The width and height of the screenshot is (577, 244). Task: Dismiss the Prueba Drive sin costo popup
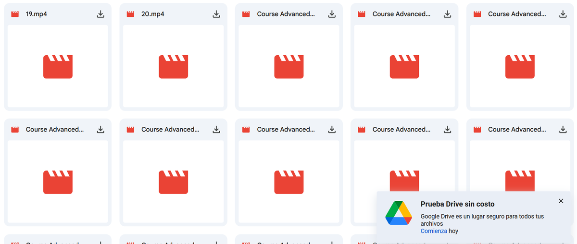(561, 201)
